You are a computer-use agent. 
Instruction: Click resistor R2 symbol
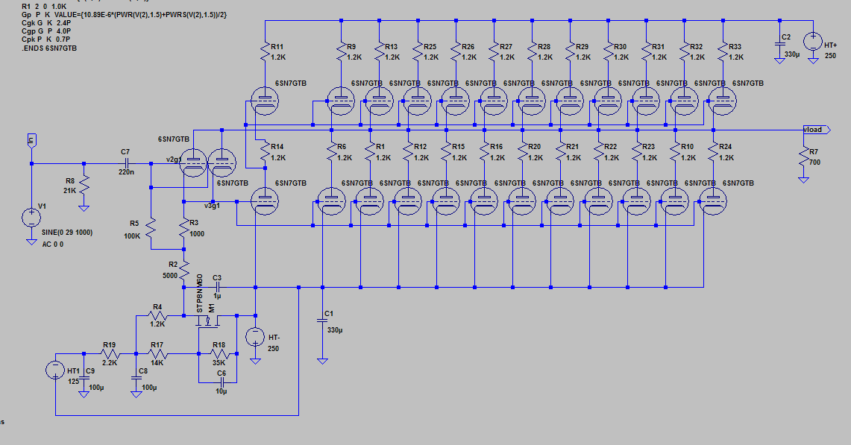[184, 270]
